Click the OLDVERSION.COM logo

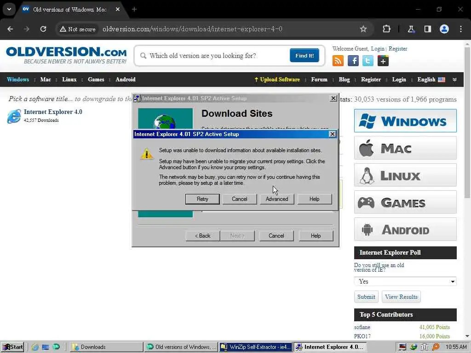click(66, 55)
